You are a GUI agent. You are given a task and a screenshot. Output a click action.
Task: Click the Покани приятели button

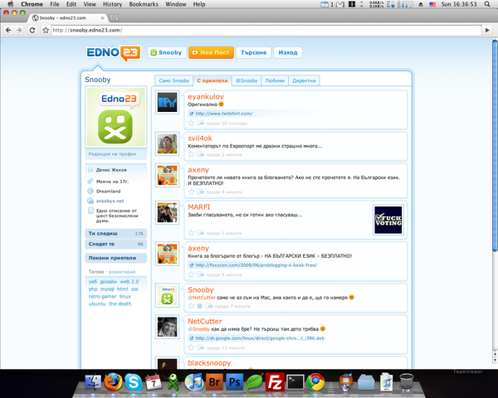116,258
